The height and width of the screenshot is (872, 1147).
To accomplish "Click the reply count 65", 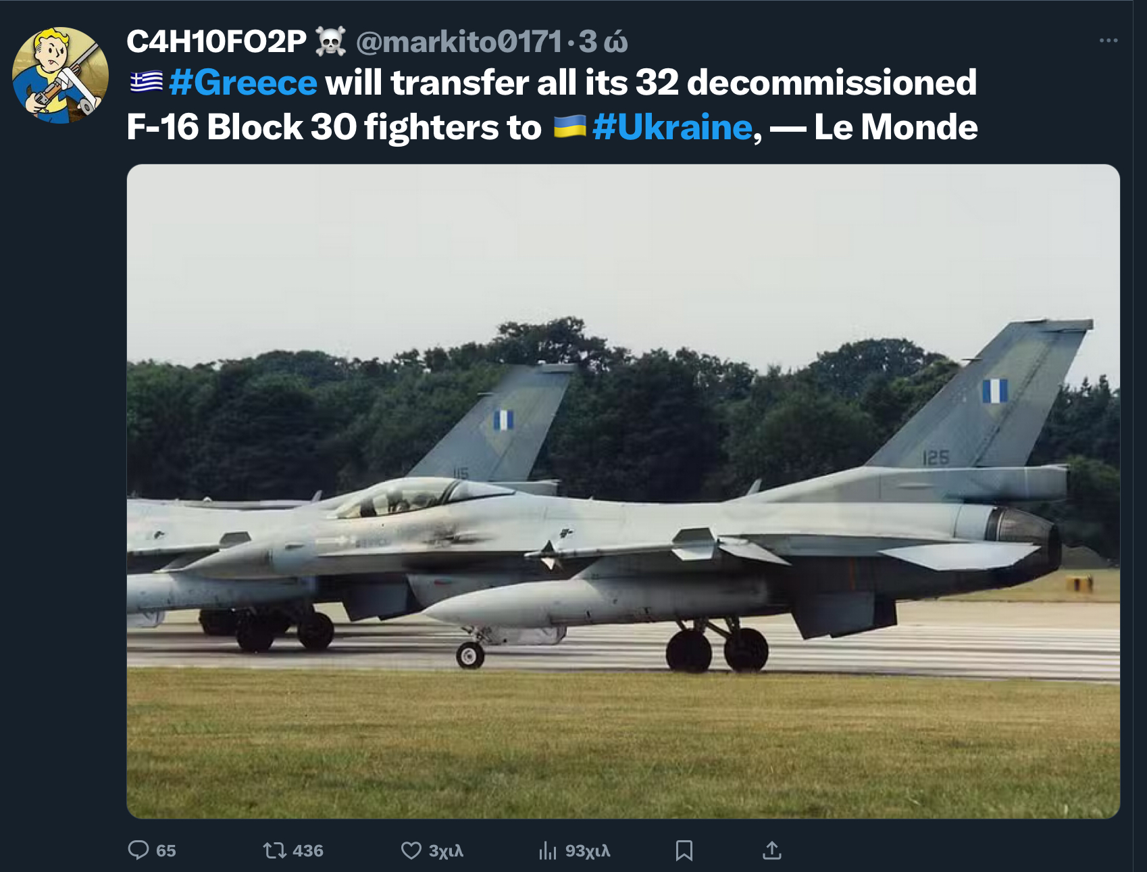I will coord(166,850).
